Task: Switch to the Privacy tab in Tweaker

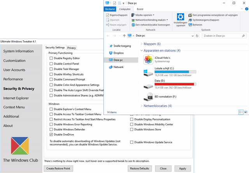Action: point(72,48)
